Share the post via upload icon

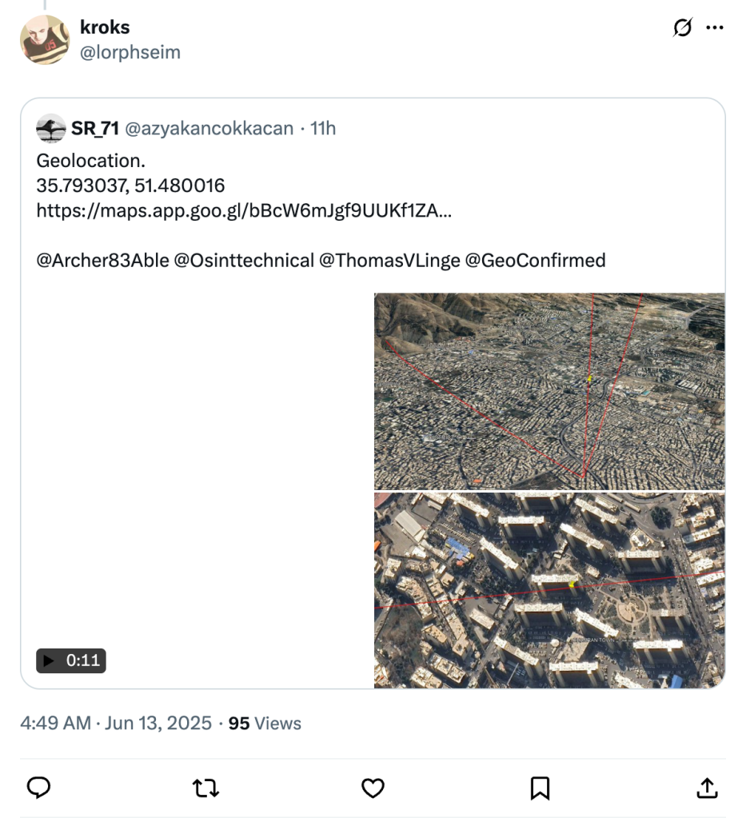pyautogui.click(x=707, y=788)
